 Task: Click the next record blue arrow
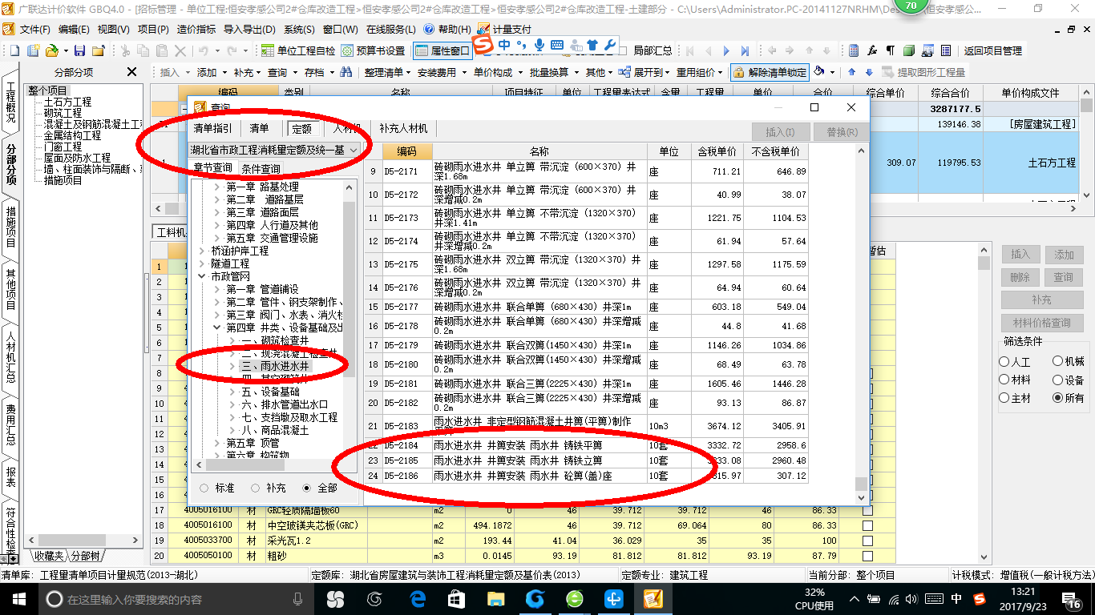coord(727,50)
